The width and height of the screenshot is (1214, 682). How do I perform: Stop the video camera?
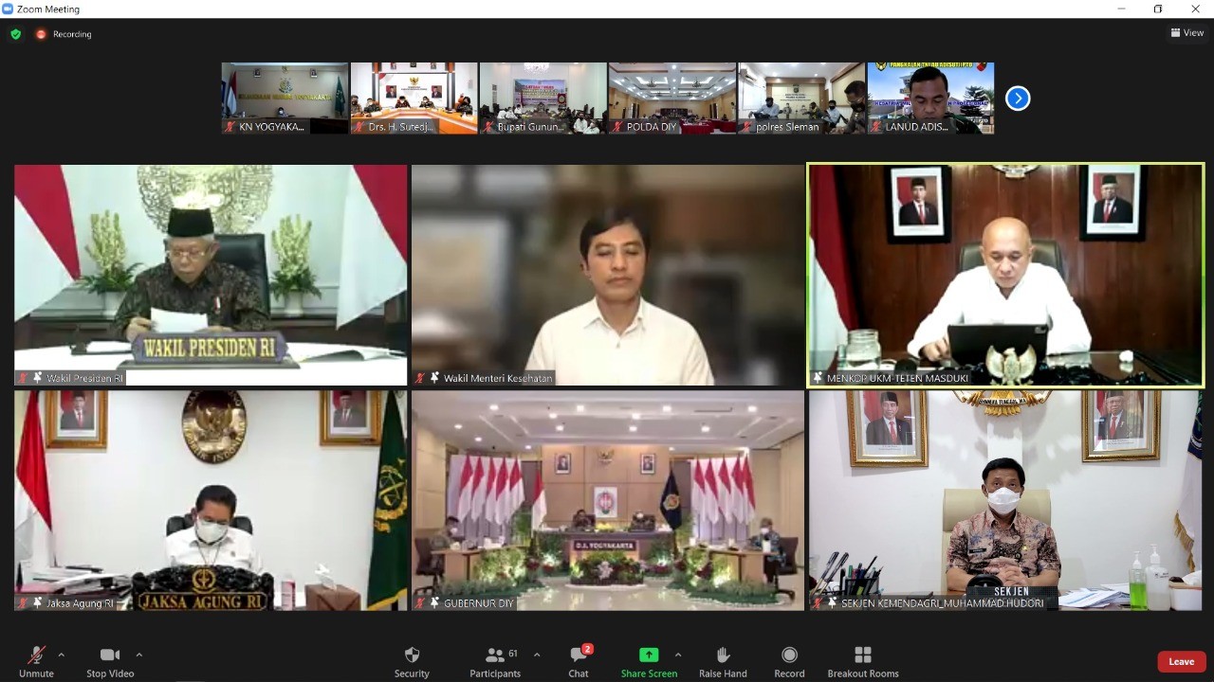tap(110, 661)
